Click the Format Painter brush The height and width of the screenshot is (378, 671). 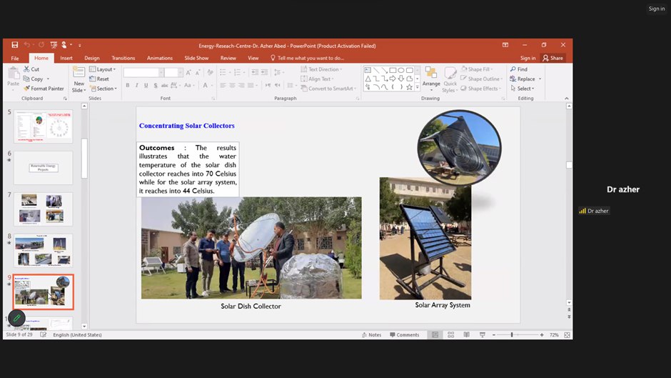click(26, 89)
